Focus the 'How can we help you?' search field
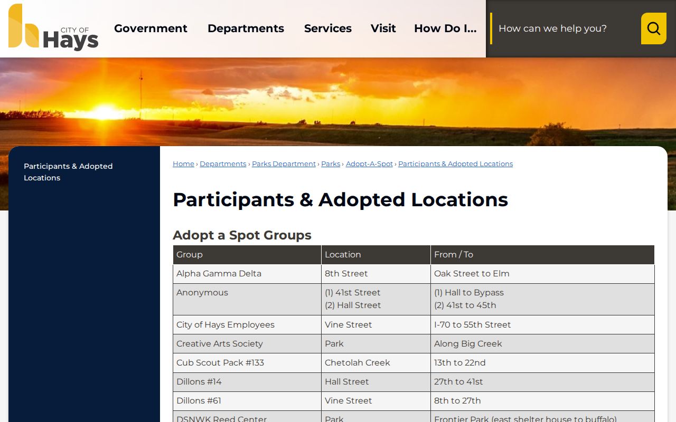Viewport: 676px width, 422px height. 566,28
